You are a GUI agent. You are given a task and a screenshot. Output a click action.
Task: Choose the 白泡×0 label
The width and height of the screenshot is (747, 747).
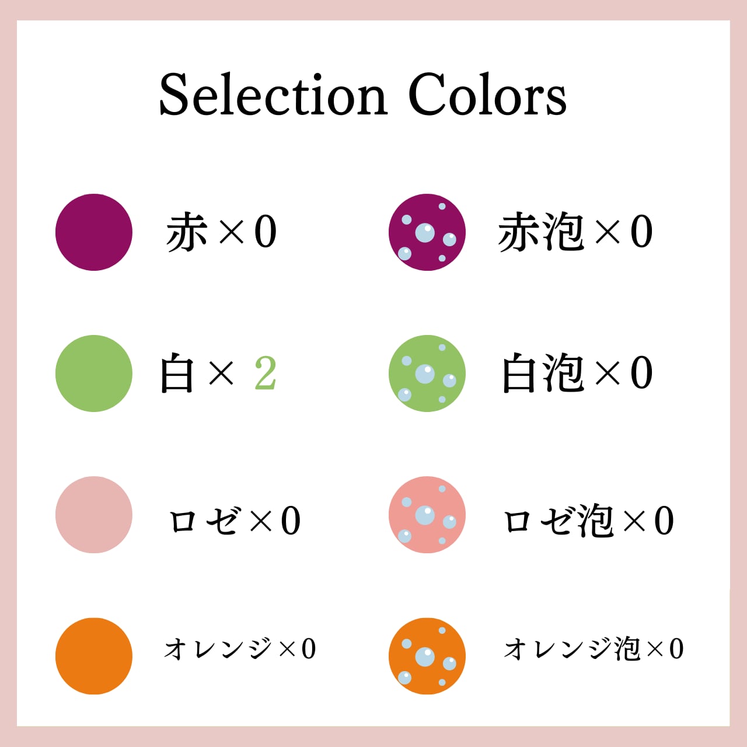(577, 372)
